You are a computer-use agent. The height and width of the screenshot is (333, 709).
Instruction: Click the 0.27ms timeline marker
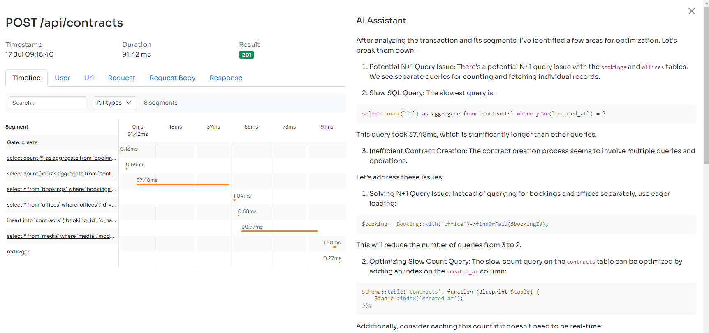pyautogui.click(x=339, y=262)
